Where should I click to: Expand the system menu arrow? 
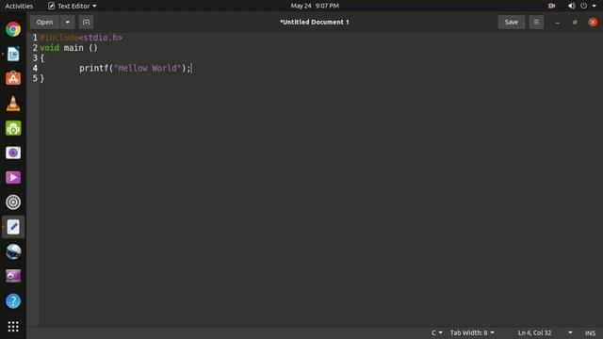[x=595, y=6]
